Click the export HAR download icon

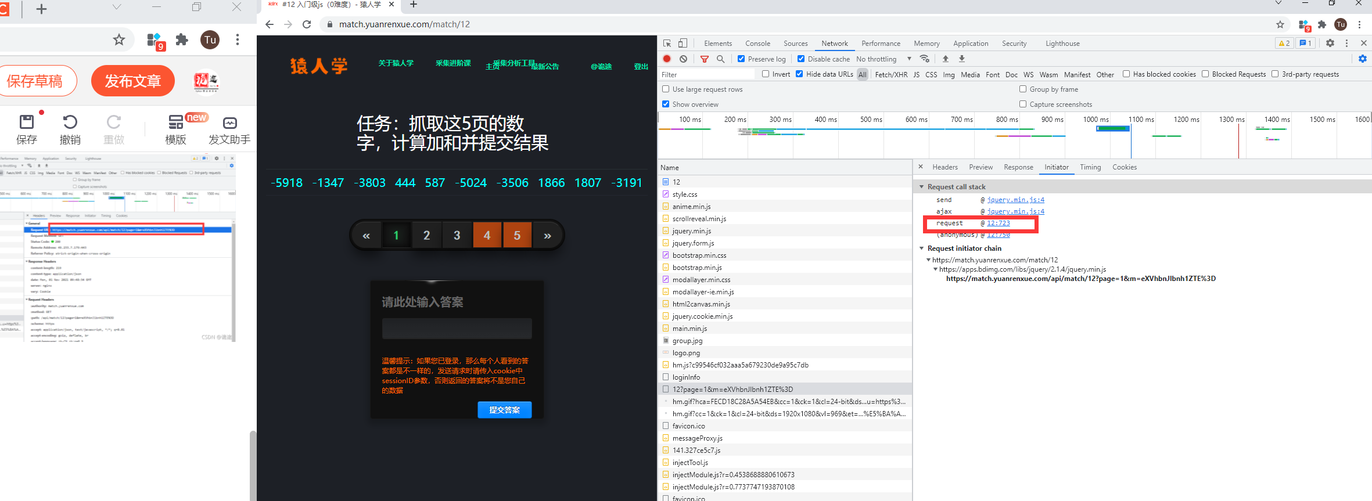point(962,59)
